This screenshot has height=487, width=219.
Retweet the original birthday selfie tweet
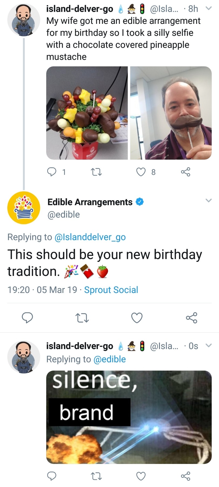96,172
